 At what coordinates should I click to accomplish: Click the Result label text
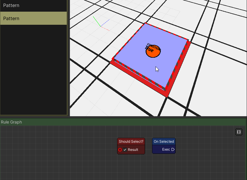tap(133, 150)
